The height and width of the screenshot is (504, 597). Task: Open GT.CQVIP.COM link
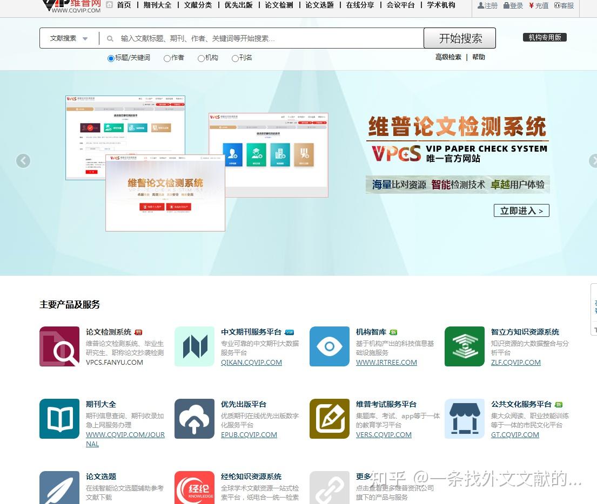coord(515,435)
